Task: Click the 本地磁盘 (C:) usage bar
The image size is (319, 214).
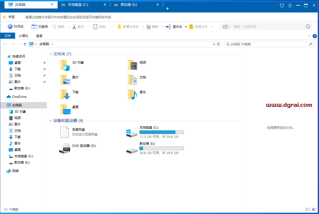Action: coord(162,132)
